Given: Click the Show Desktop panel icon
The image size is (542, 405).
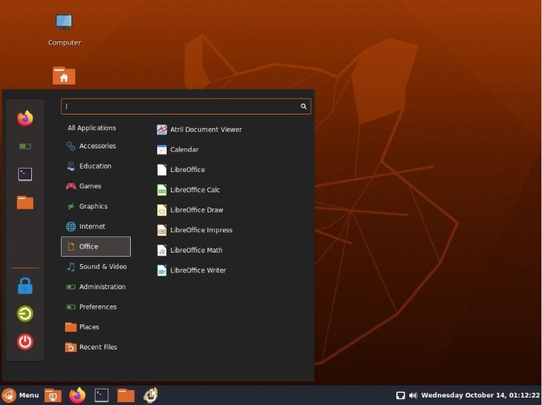Looking at the screenshot, I should coord(53,396).
